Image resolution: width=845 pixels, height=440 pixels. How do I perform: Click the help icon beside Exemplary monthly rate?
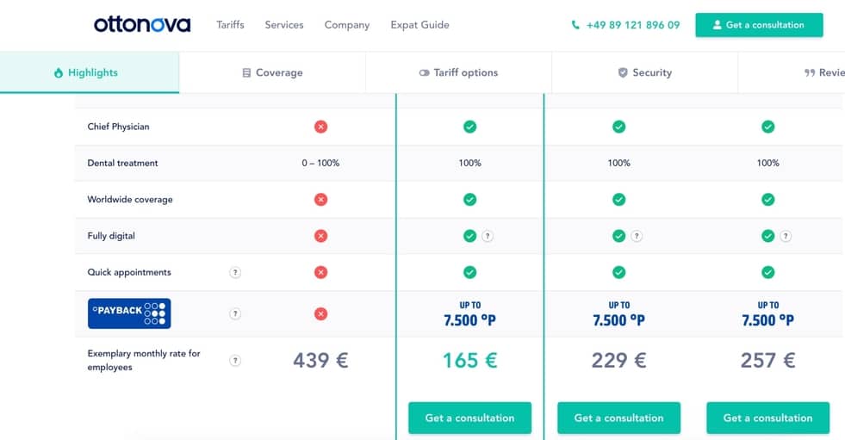point(235,360)
